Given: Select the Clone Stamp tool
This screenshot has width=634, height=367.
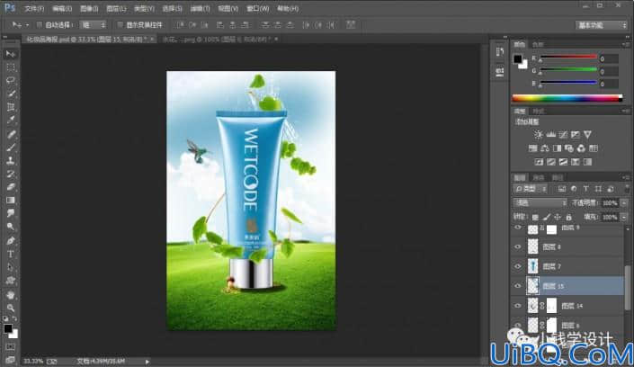Looking at the screenshot, I should (x=11, y=161).
